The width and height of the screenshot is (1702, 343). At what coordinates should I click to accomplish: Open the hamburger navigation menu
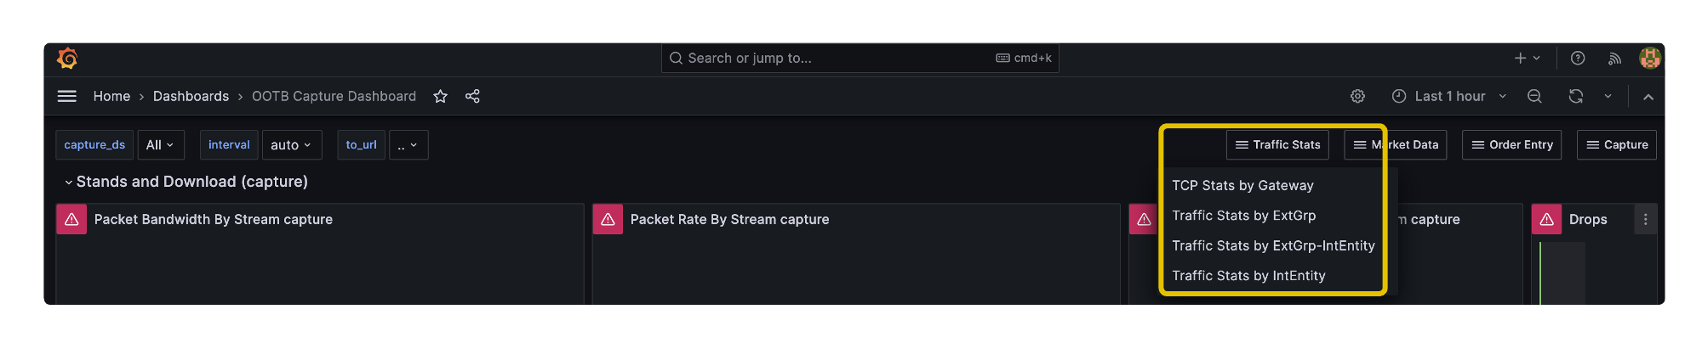[x=67, y=96]
